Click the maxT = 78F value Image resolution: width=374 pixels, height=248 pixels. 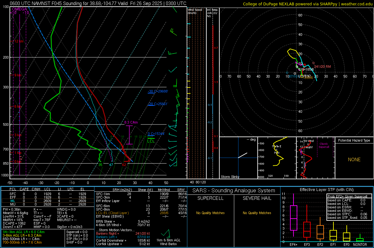point(42,219)
